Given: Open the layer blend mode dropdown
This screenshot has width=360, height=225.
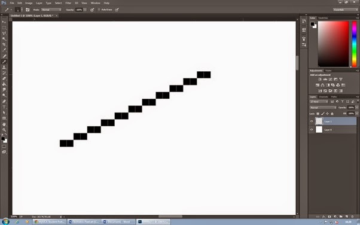Looking at the screenshot, I should coord(323,108).
